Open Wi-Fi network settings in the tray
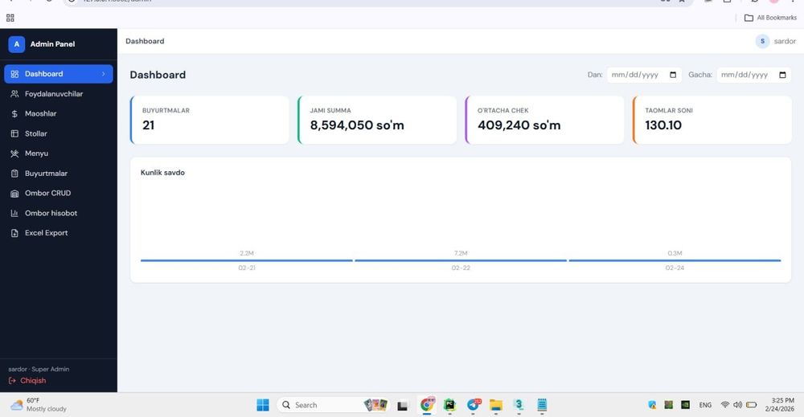Screen dimensions: 804x417 [x=724, y=405]
